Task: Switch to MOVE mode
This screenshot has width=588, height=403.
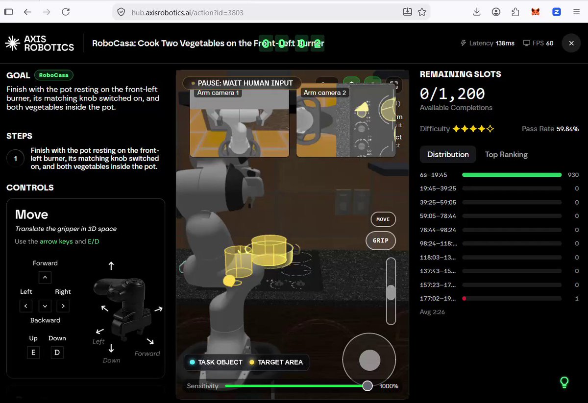Action: (x=383, y=219)
